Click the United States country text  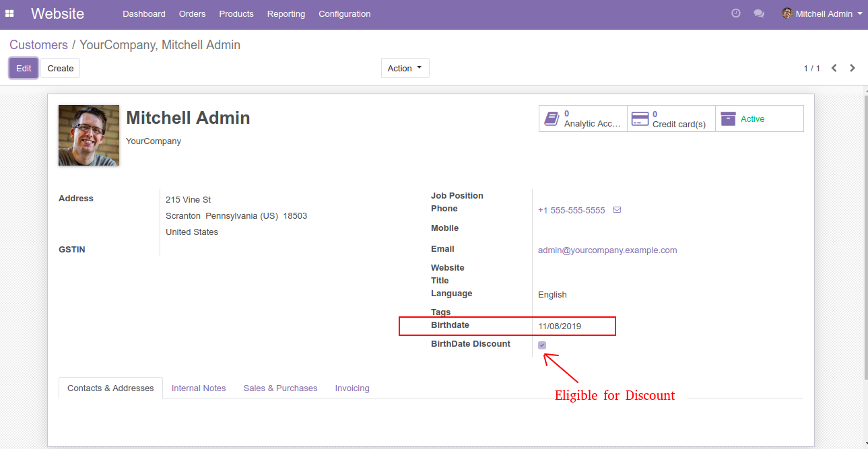point(192,232)
